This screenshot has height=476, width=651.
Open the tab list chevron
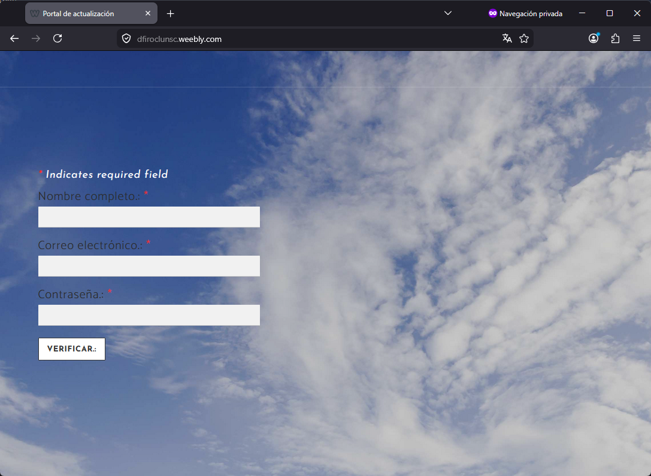click(x=447, y=13)
